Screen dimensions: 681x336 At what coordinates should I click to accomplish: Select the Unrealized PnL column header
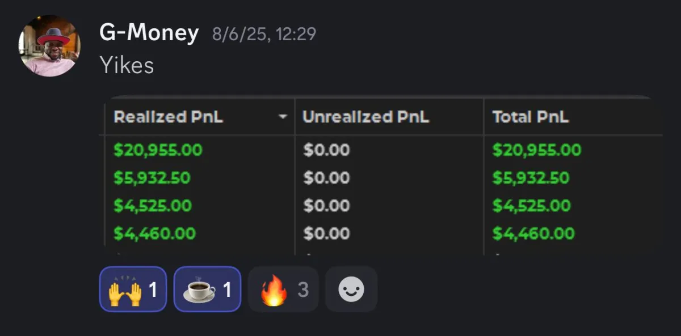(x=366, y=117)
